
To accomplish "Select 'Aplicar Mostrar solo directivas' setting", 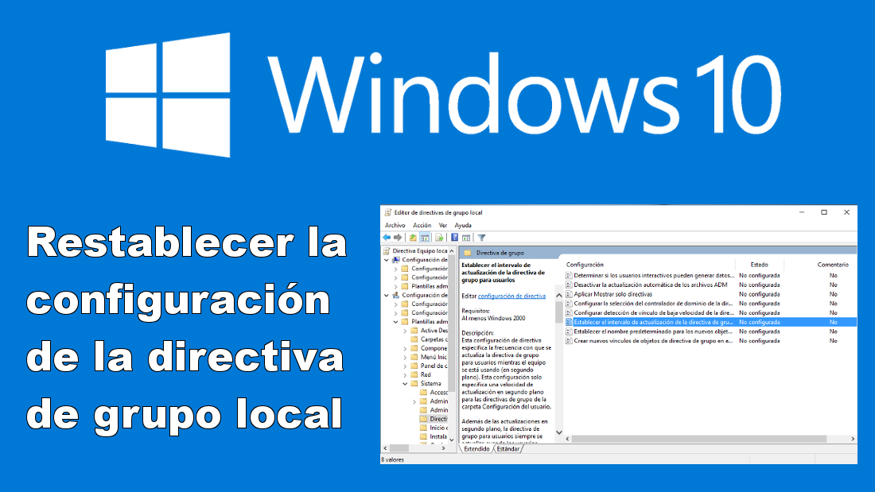I will click(612, 295).
